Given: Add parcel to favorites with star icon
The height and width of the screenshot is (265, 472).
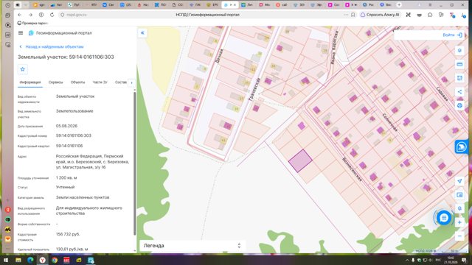Looking at the screenshot, I should [x=23, y=69].
